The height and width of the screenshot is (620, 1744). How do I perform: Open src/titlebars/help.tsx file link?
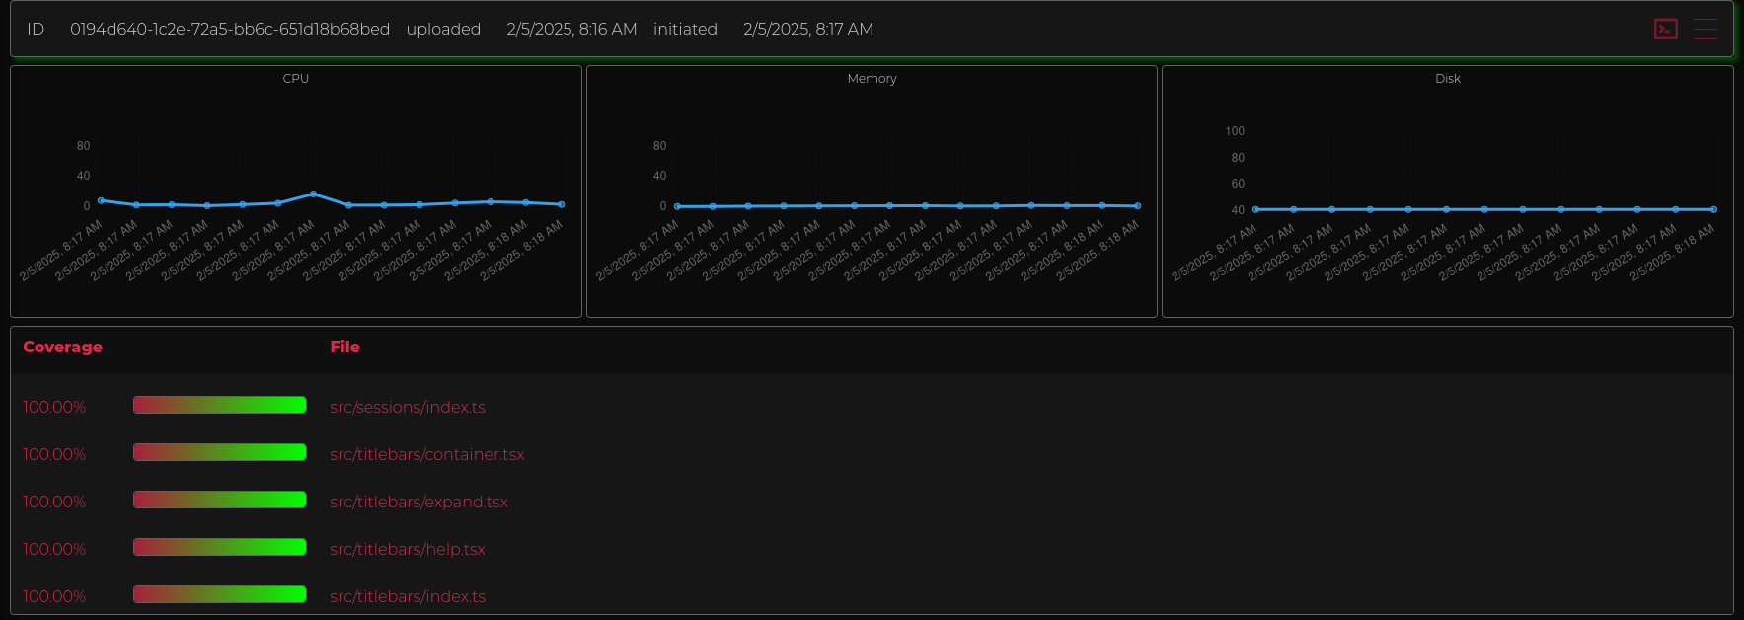[x=408, y=549]
